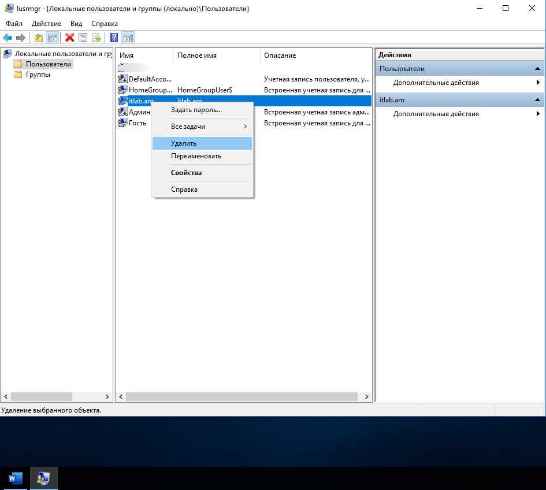Toggle the Show/Hide Action Pane icon
The width and height of the screenshot is (546, 490).
128,38
